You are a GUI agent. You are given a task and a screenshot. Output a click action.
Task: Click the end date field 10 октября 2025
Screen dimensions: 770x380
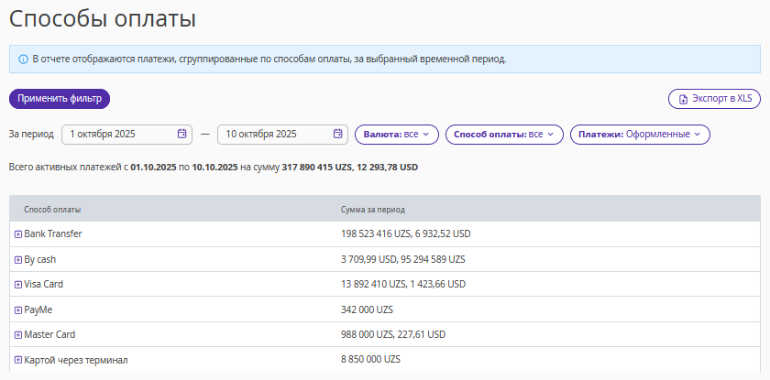click(275, 134)
